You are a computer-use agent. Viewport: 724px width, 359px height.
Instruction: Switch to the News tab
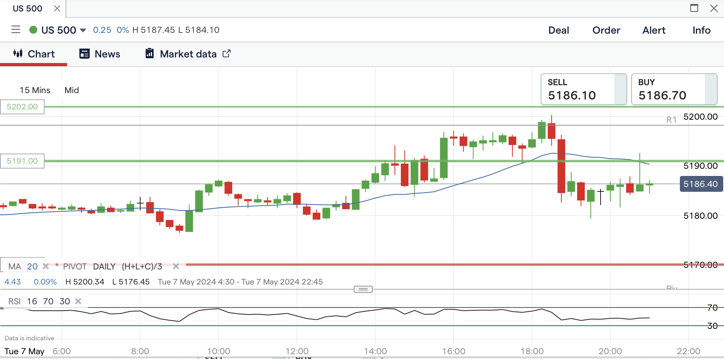tap(100, 54)
